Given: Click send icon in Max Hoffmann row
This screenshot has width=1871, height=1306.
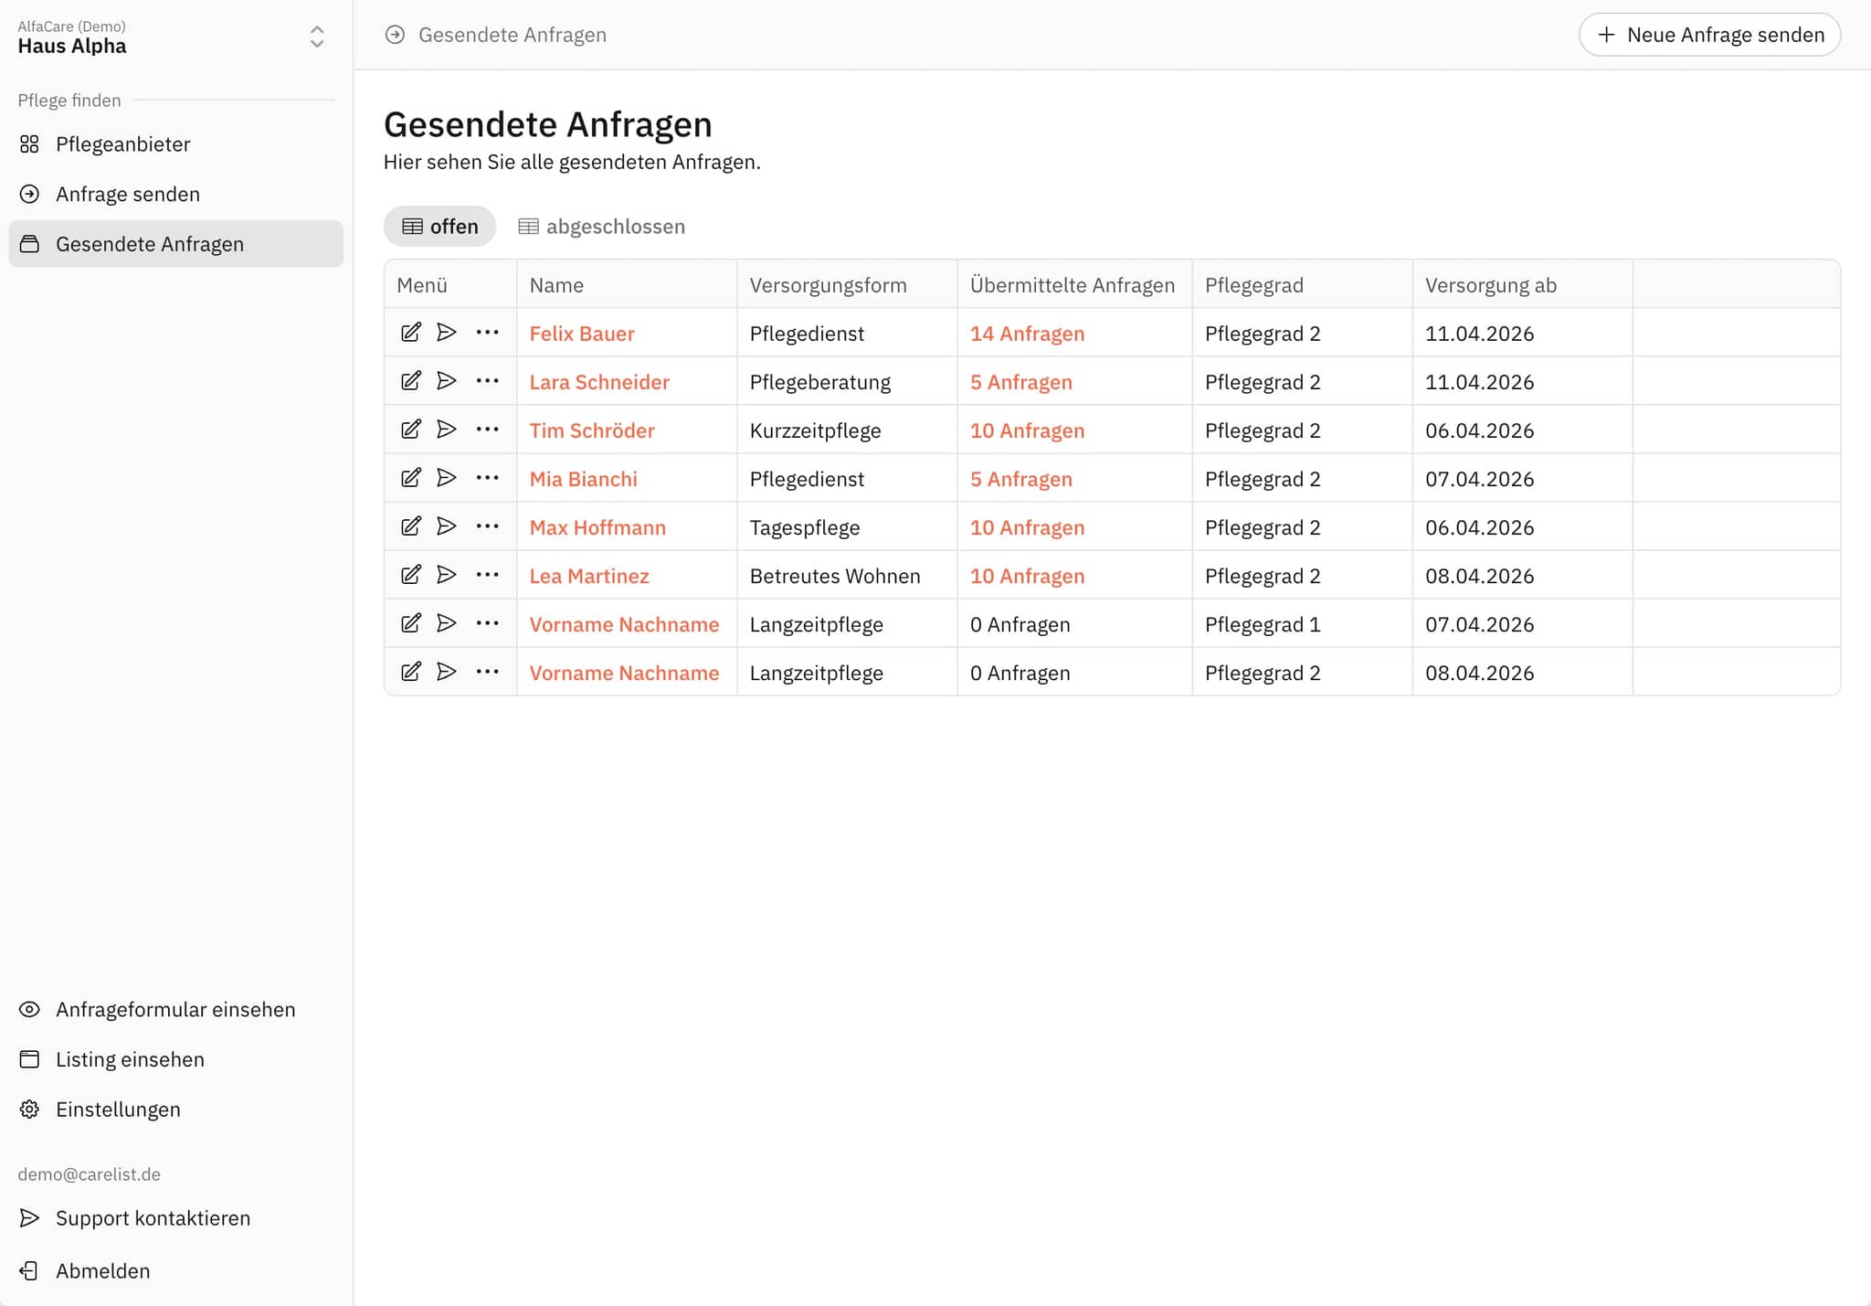Looking at the screenshot, I should (446, 526).
